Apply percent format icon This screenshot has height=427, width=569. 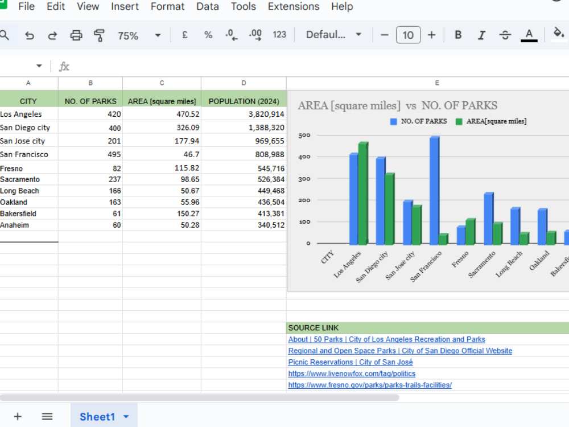tap(208, 35)
